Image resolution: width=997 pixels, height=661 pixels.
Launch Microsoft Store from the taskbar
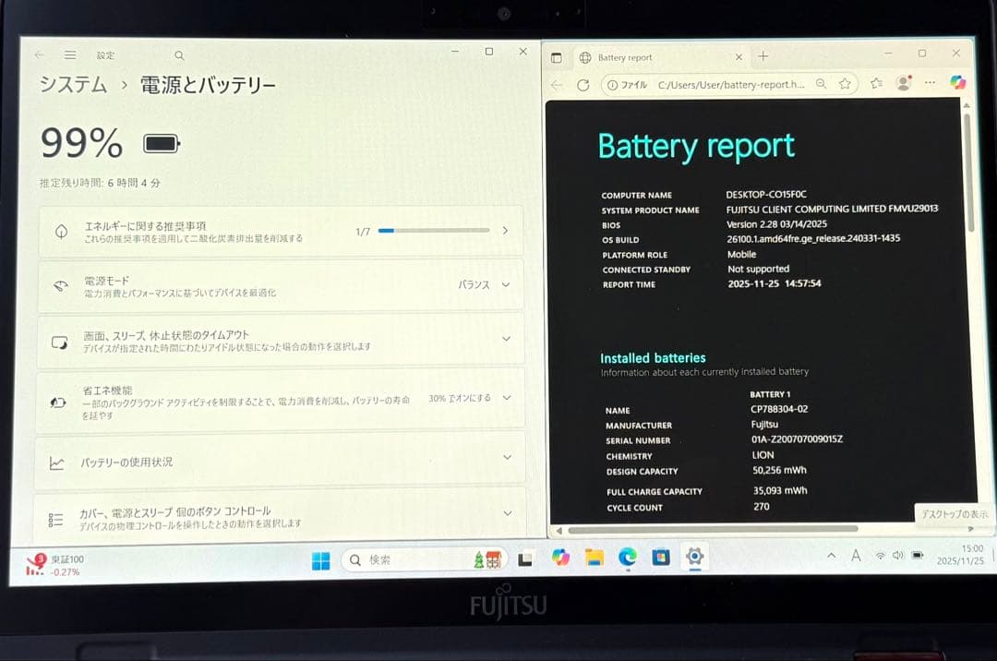[663, 558]
